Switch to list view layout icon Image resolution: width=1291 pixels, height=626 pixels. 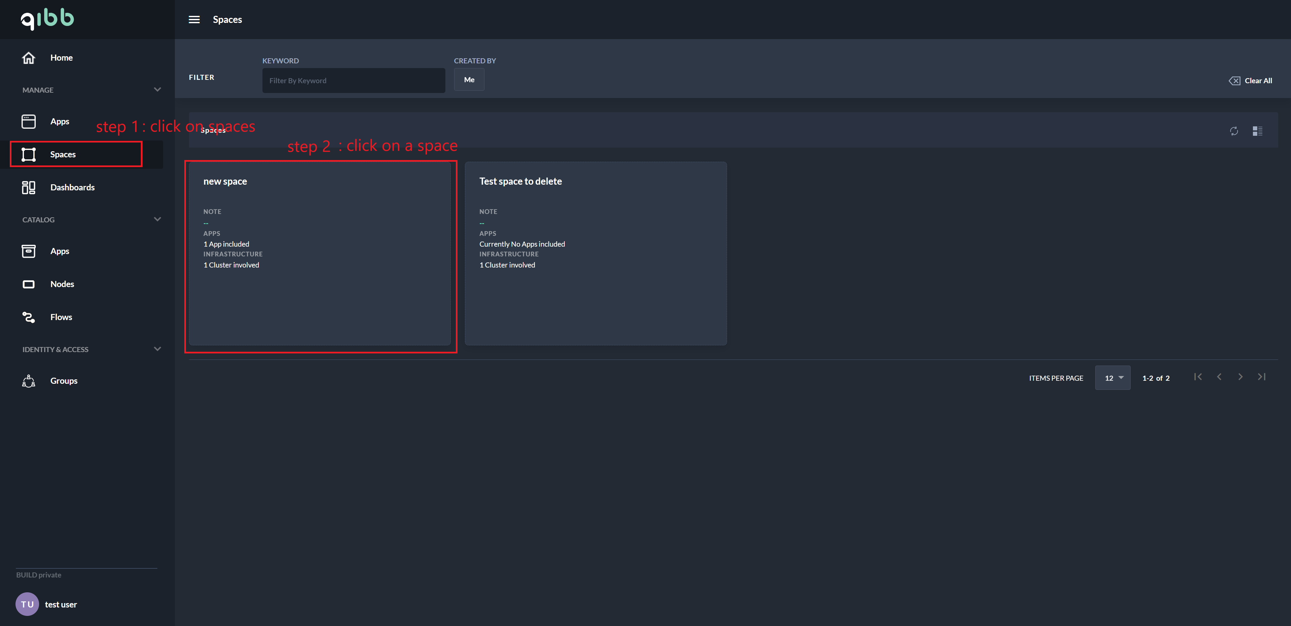coord(1257,131)
